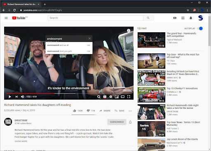
Task: Open 'What is the most fun off-road toy' thumbnail
Action: 151,61
